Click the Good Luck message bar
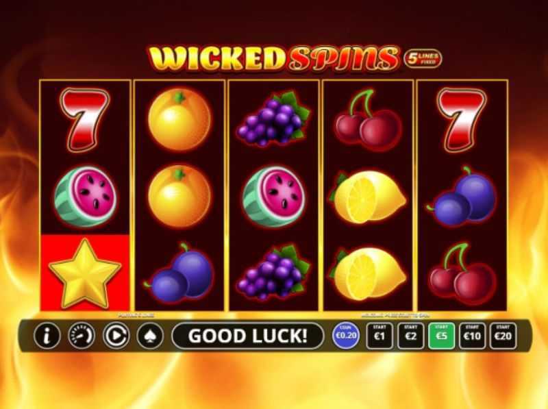The image size is (548, 409). pos(248,336)
